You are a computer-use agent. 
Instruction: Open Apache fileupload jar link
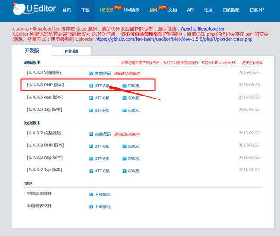click(203, 29)
